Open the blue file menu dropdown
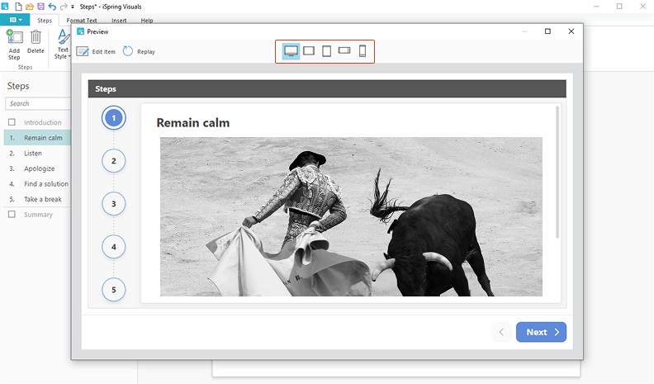 [x=16, y=20]
